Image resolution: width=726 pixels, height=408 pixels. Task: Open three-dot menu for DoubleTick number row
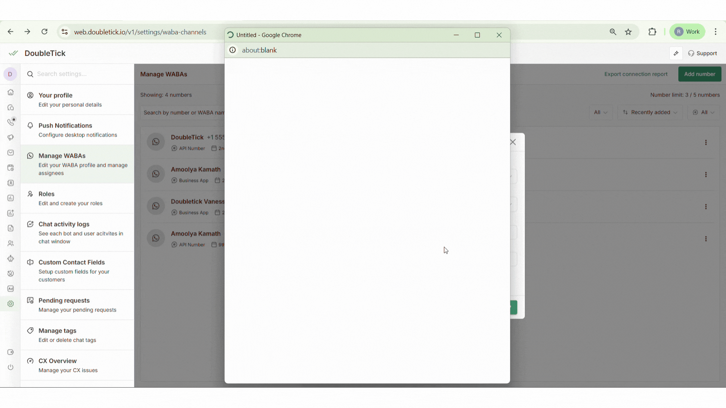click(706, 142)
